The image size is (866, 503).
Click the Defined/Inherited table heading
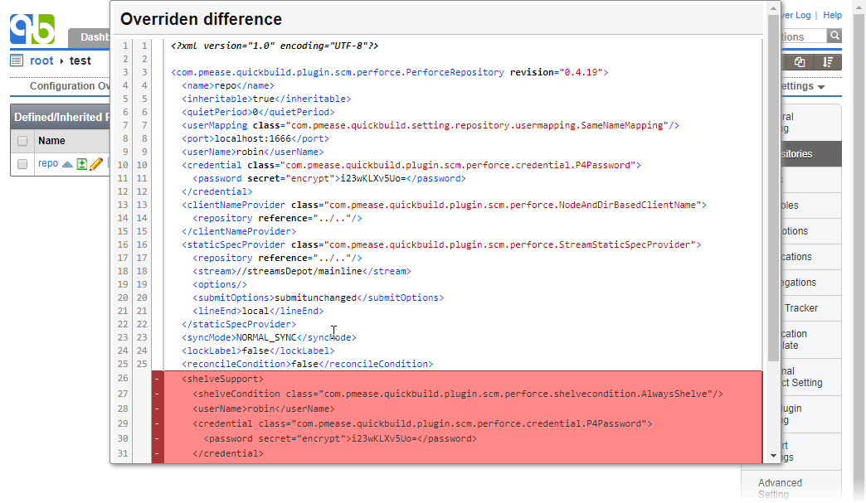[x=61, y=117]
